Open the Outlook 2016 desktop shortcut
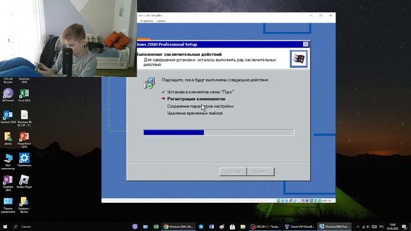 pos(8,117)
